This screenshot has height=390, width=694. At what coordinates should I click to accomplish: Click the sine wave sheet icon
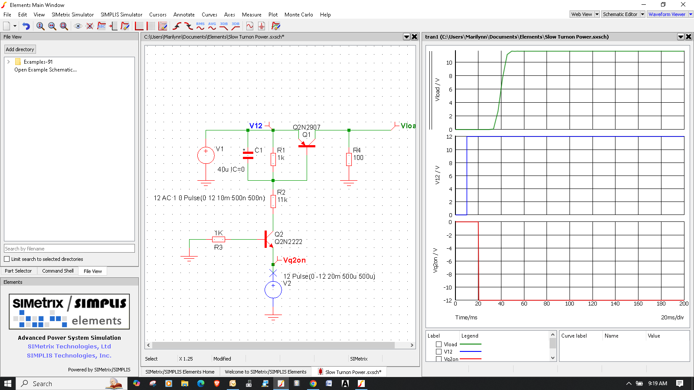pyautogui.click(x=250, y=26)
